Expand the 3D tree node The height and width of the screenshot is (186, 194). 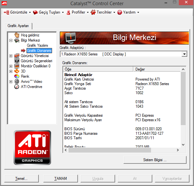pyautogui.click(x=11, y=71)
